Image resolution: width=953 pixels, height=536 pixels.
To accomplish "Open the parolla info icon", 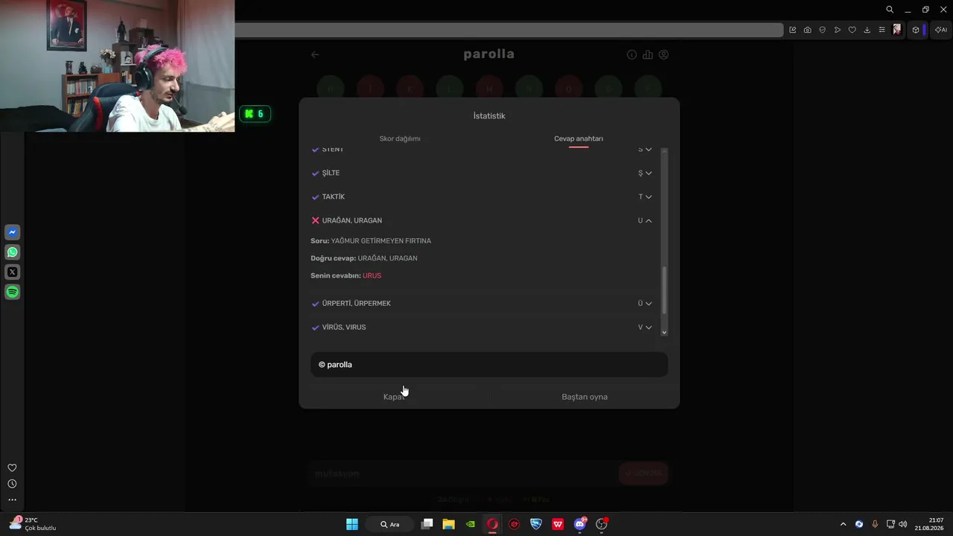I will point(632,54).
